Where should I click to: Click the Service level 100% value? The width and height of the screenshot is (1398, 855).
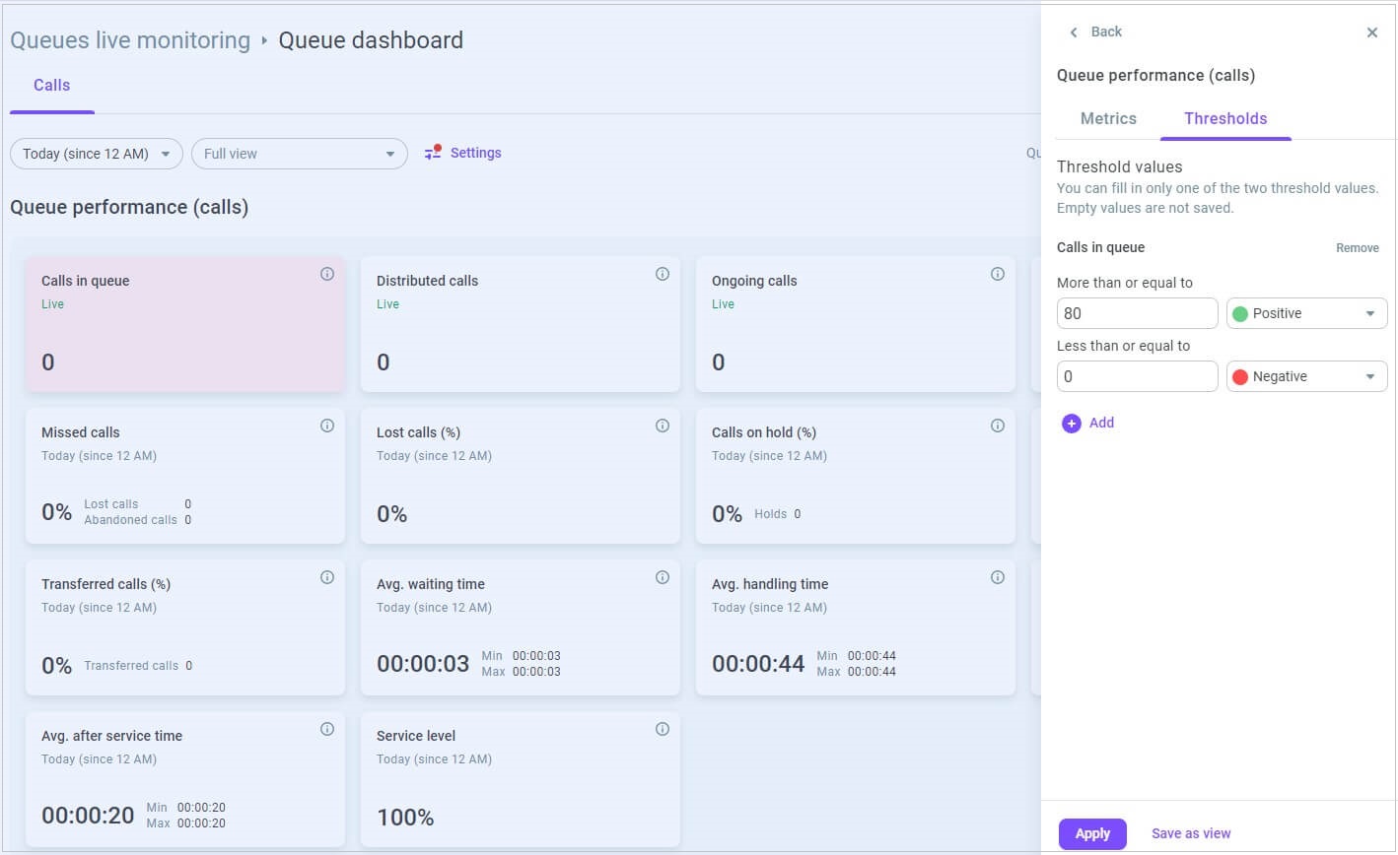[x=405, y=817]
